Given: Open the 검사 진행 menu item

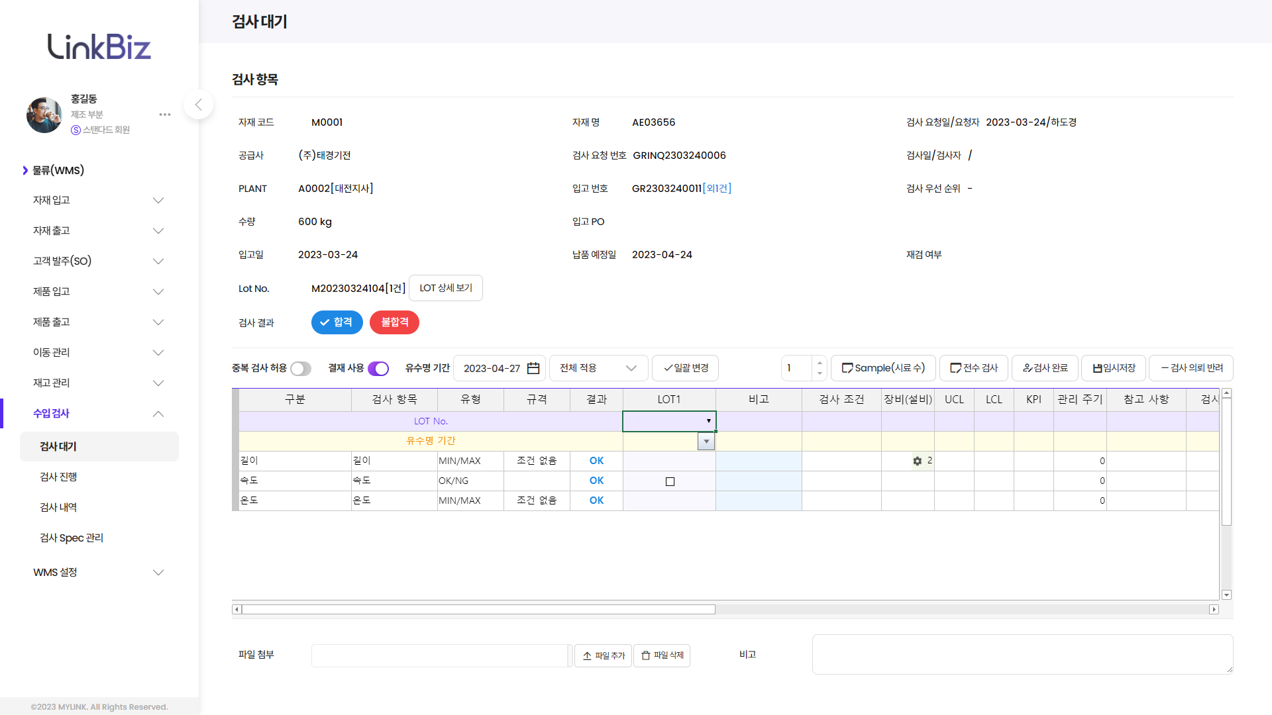Looking at the screenshot, I should [58, 477].
